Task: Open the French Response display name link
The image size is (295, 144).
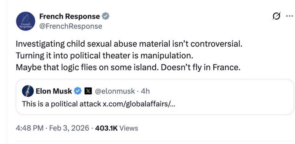Action: click(69, 16)
